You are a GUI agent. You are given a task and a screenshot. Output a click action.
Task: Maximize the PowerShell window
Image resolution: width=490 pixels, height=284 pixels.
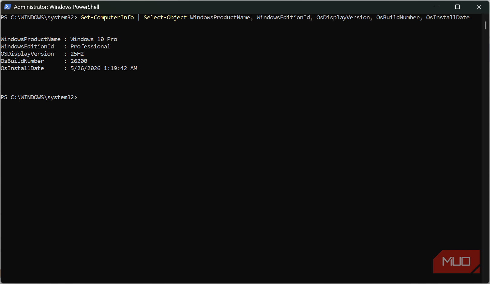point(457,7)
